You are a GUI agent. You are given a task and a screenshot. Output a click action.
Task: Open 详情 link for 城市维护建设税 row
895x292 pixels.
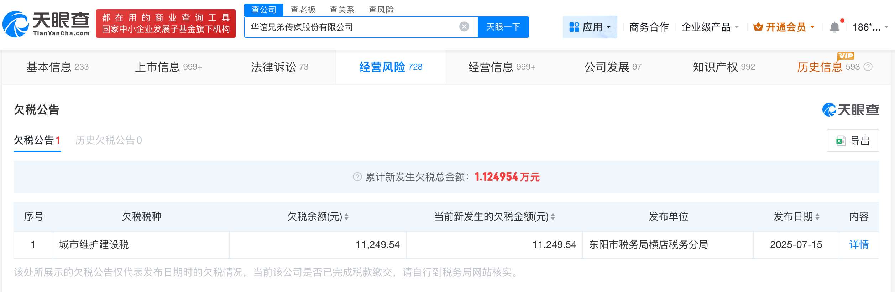pos(859,244)
